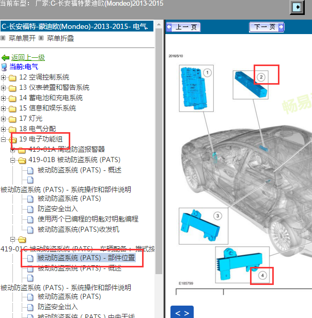Open 被动防盗系统 (PATS) - 部件位置 document
The width and height of the screenshot is (312, 318).
pyautogui.click(x=86, y=258)
